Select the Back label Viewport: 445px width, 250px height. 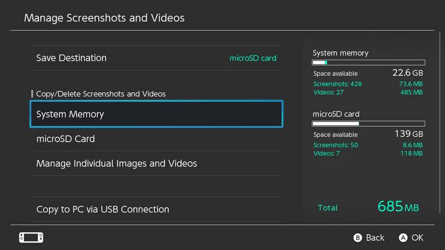pos(375,238)
